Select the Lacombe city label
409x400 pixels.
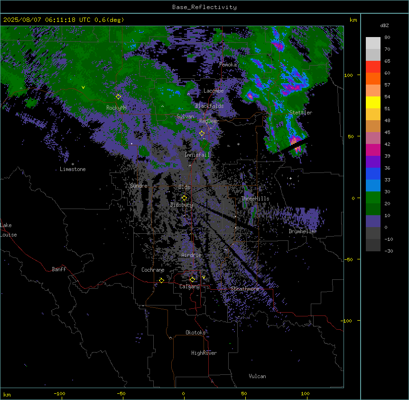coord(214,91)
